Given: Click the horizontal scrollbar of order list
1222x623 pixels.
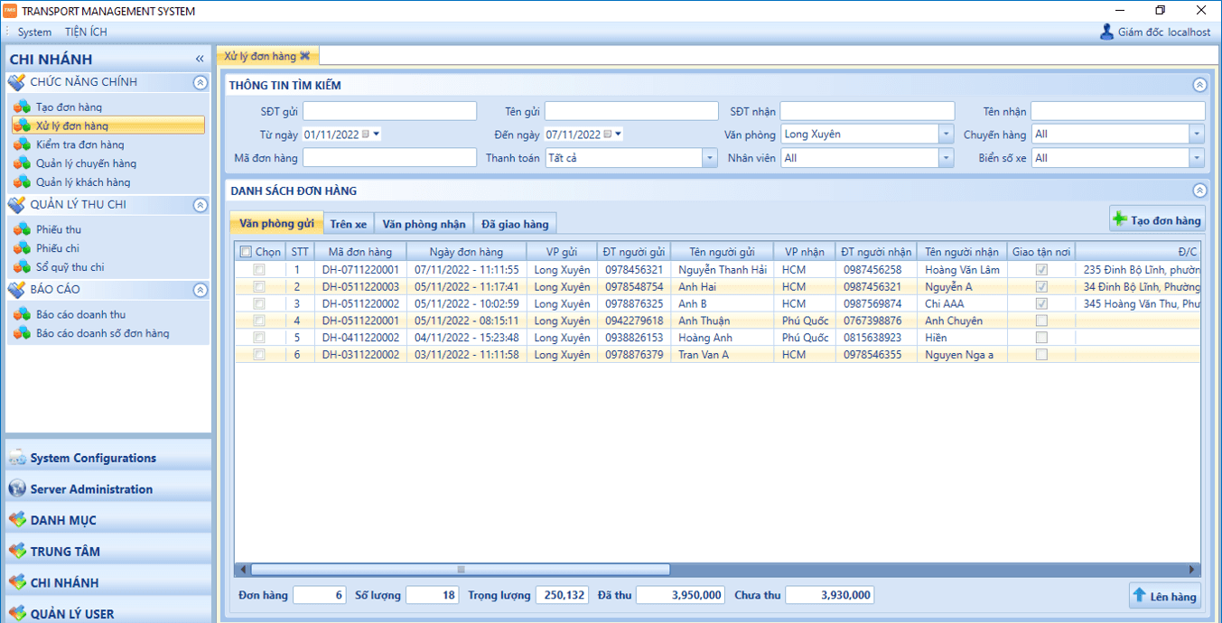Looking at the screenshot, I should pos(461,570).
